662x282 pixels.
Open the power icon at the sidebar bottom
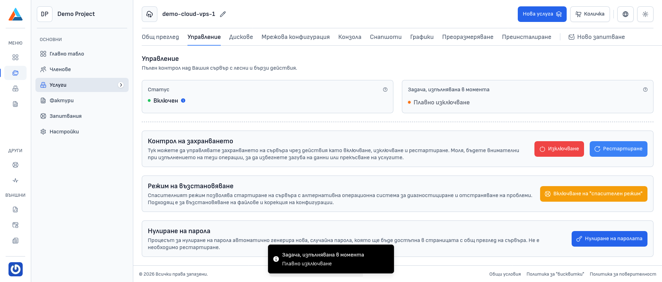click(x=16, y=269)
